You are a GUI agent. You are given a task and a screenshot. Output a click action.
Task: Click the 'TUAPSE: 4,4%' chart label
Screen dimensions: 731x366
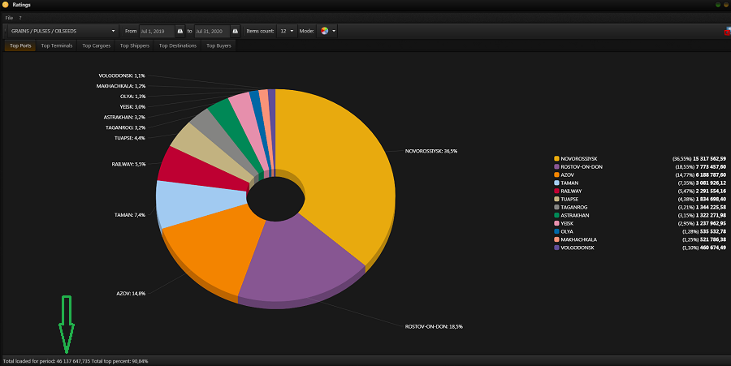click(130, 138)
